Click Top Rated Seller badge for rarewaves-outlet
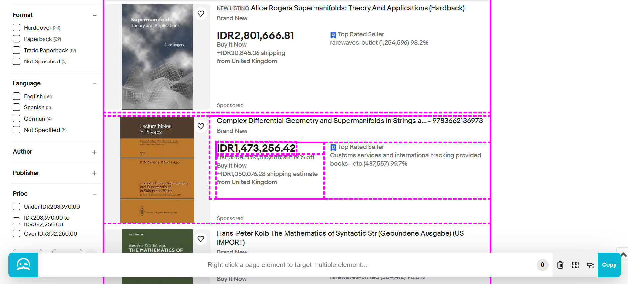 coord(357,34)
